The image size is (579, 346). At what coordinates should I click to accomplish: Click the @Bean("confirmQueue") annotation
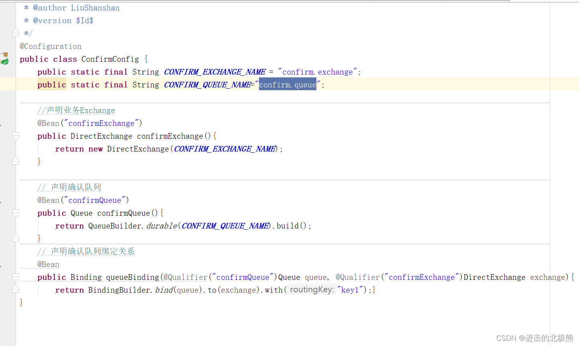coord(83,200)
